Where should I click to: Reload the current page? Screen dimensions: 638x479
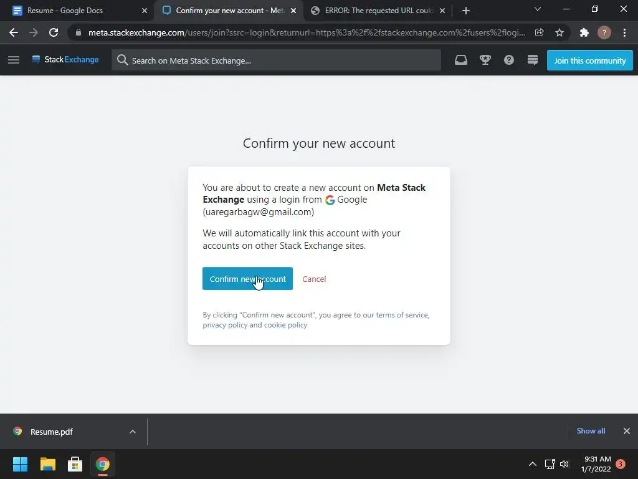coord(54,32)
